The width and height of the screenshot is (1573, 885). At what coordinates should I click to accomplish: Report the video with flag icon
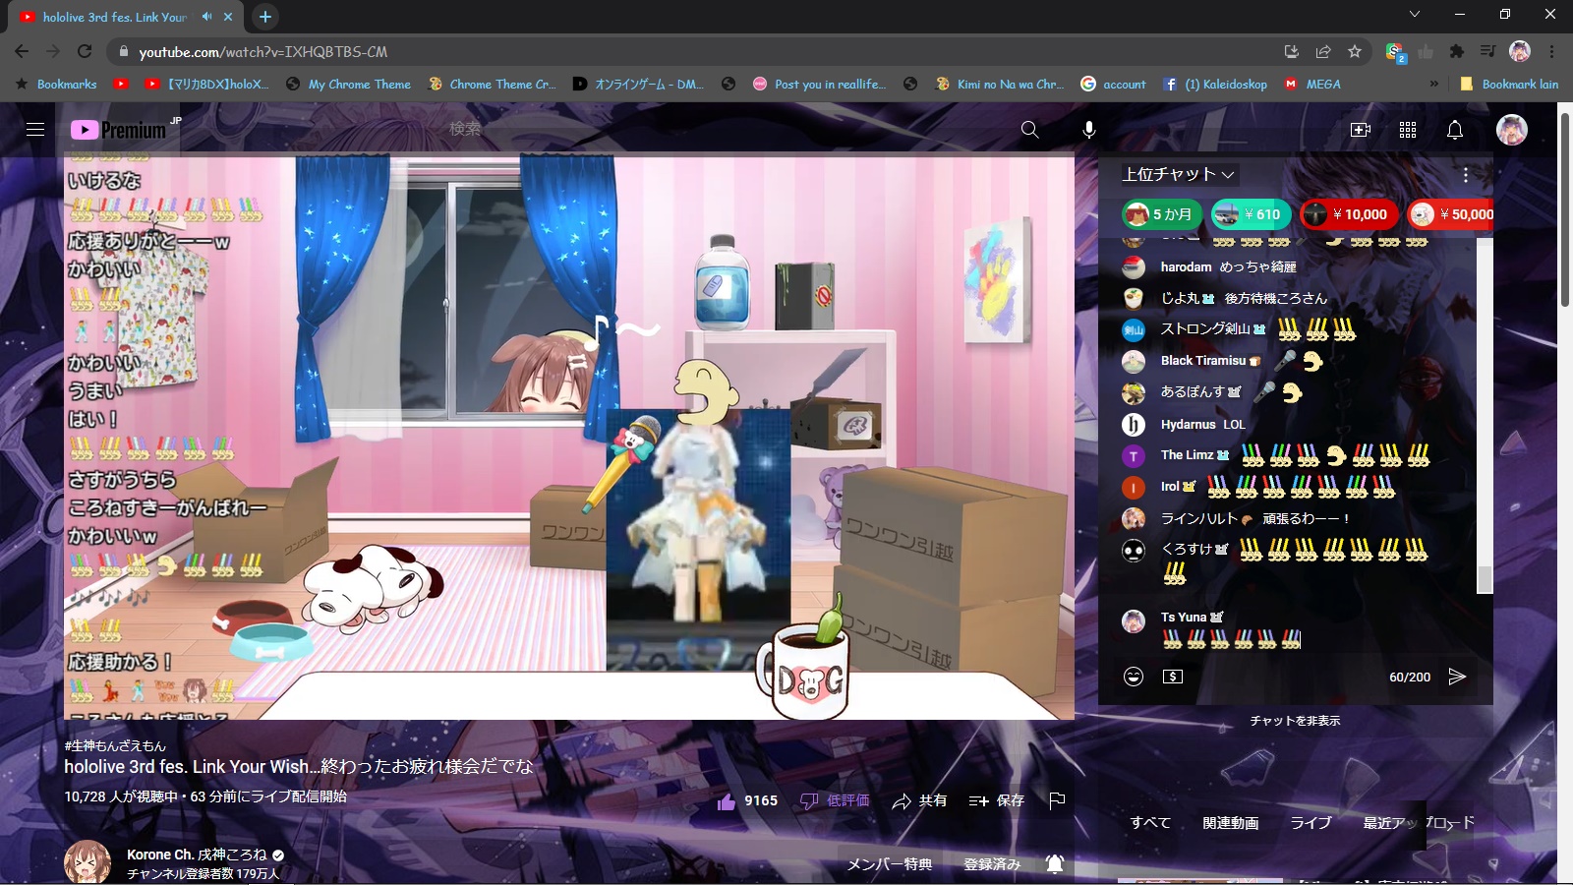point(1057,801)
